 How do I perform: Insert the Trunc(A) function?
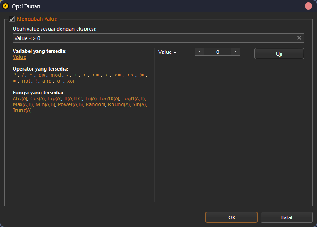pos(22,110)
